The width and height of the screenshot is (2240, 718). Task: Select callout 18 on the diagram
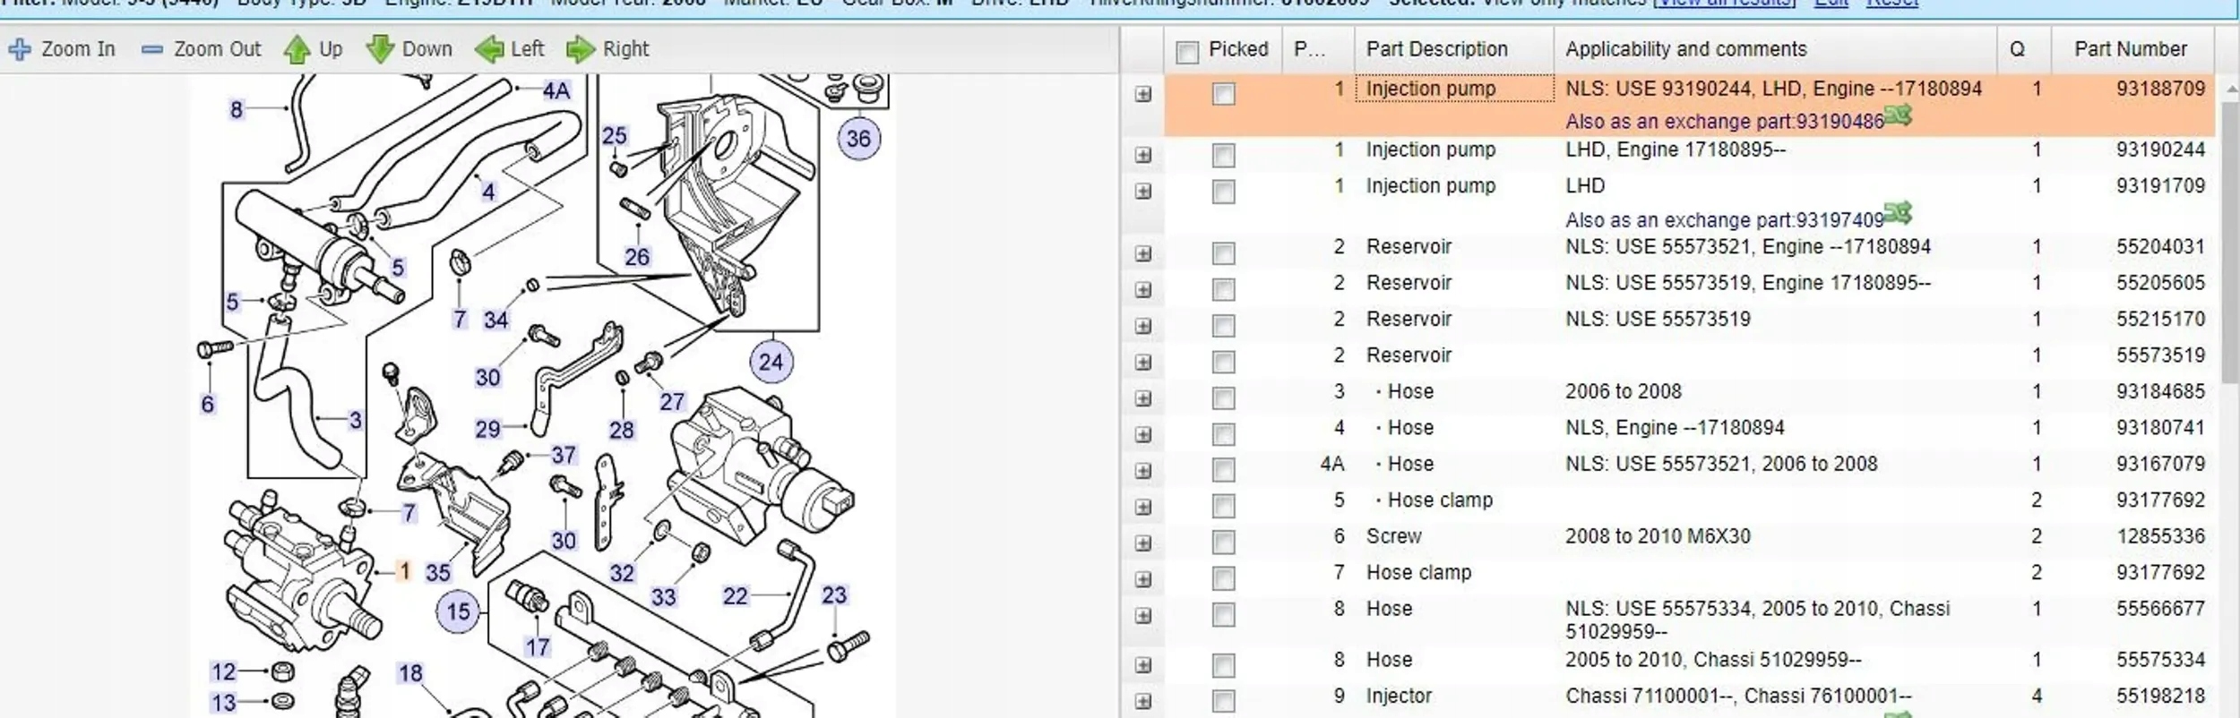click(410, 673)
